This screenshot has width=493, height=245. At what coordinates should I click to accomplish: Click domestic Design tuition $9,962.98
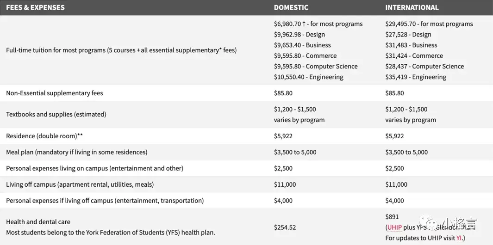coord(299,34)
